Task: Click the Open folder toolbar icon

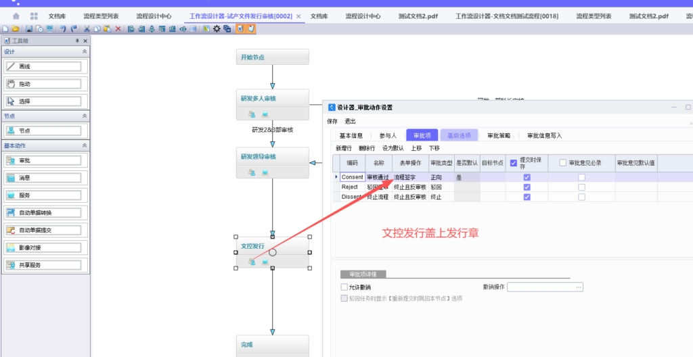Action: click(x=16, y=28)
